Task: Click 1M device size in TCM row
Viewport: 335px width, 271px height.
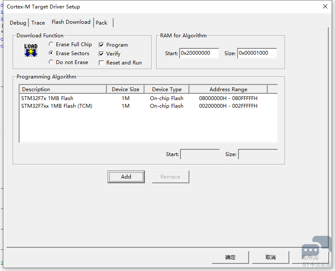Action: coord(126,106)
